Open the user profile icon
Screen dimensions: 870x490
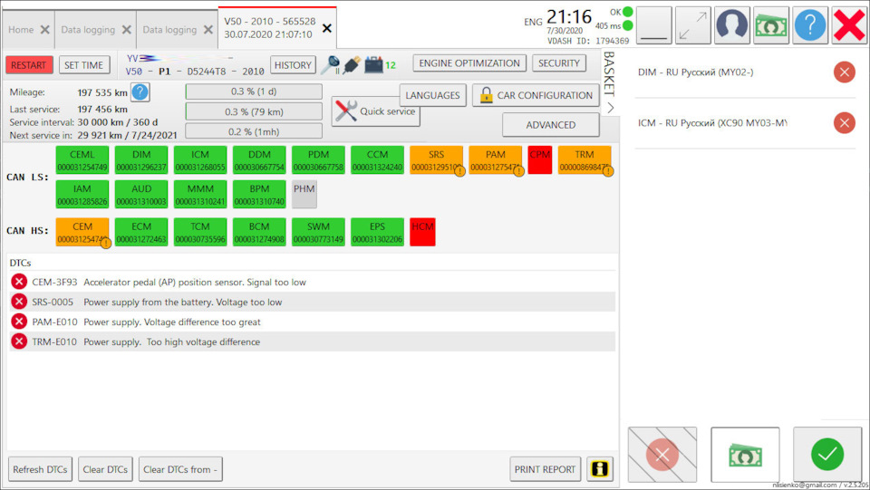coord(732,25)
